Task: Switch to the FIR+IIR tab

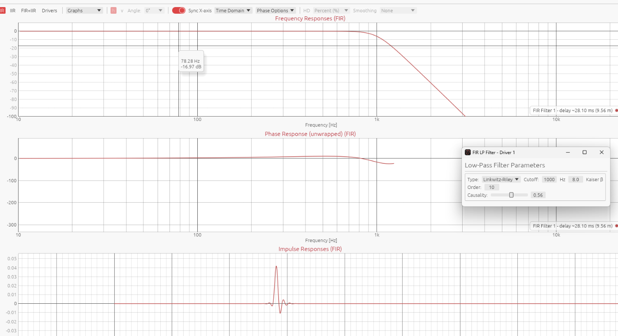Action: 28,11
